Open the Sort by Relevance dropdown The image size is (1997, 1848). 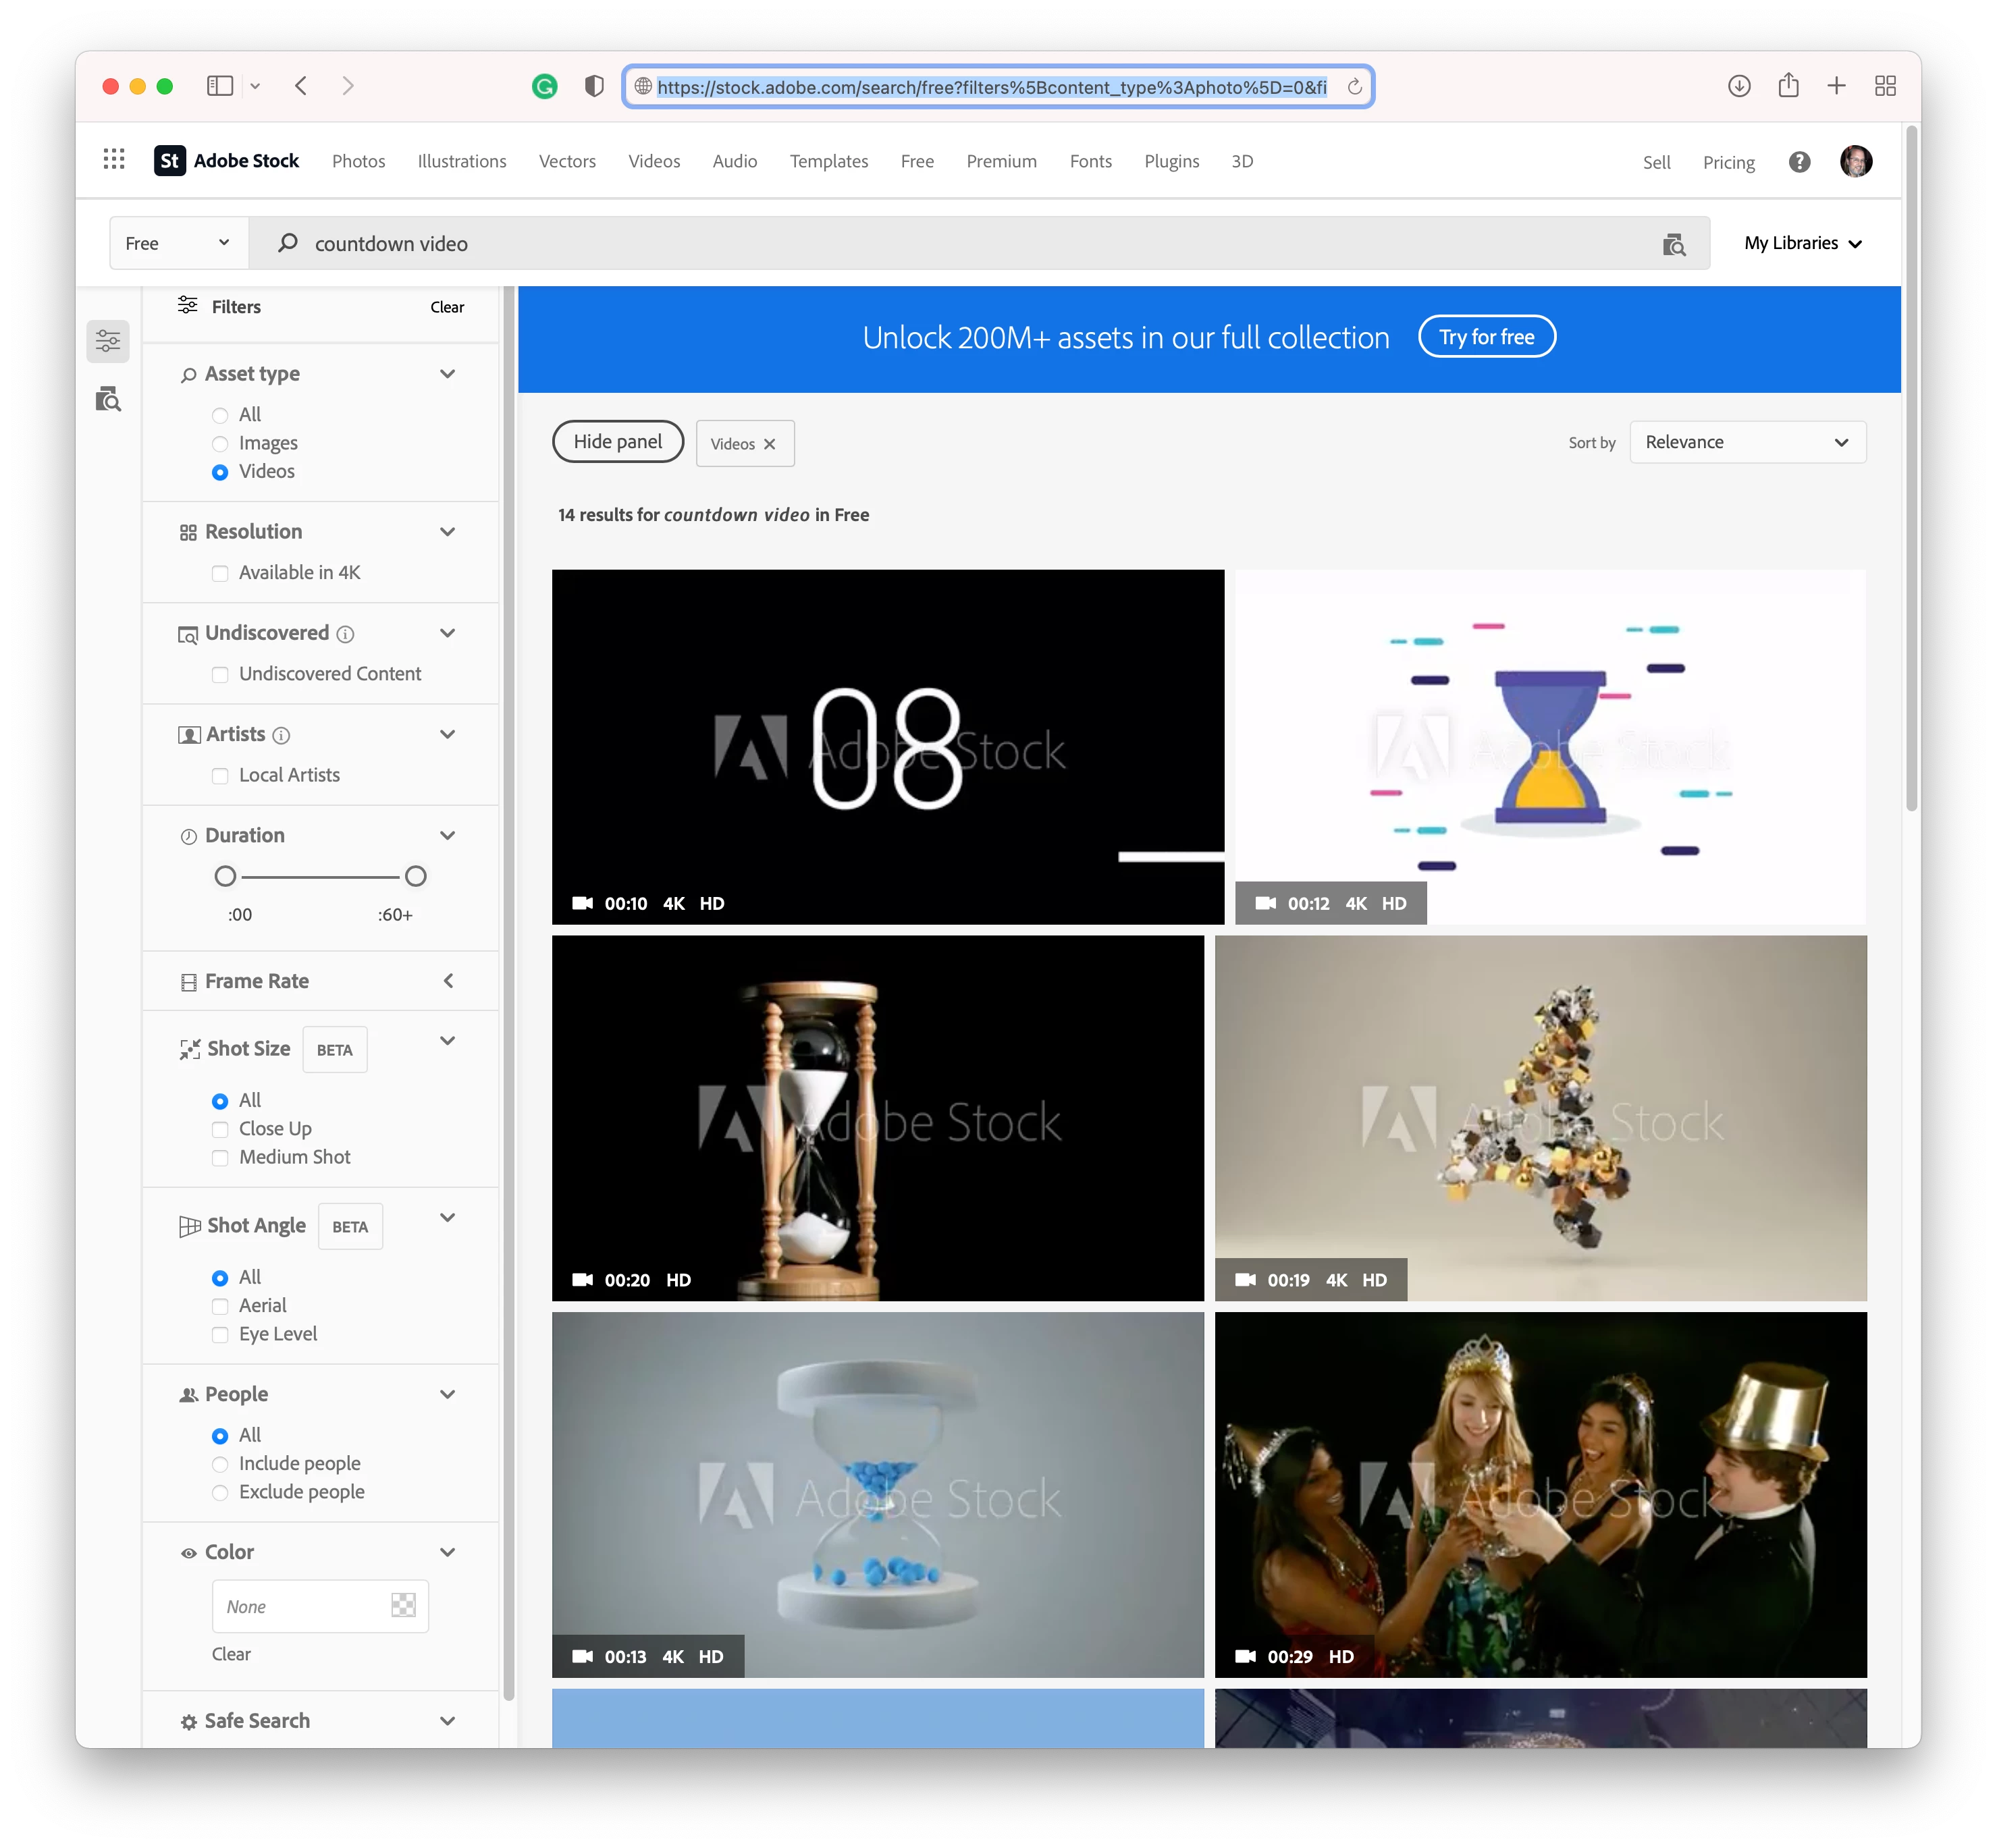(1747, 442)
